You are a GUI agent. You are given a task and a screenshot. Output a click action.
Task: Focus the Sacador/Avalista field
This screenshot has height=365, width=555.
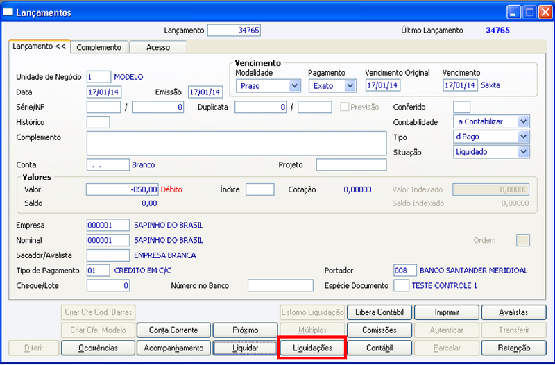108,255
